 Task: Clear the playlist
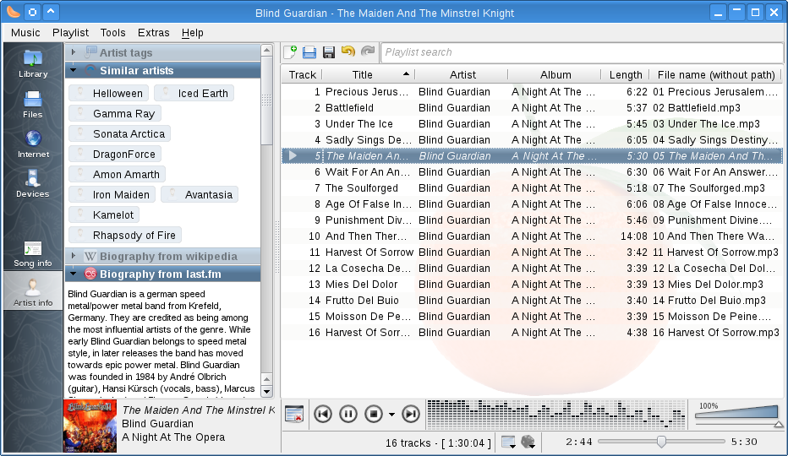294,414
